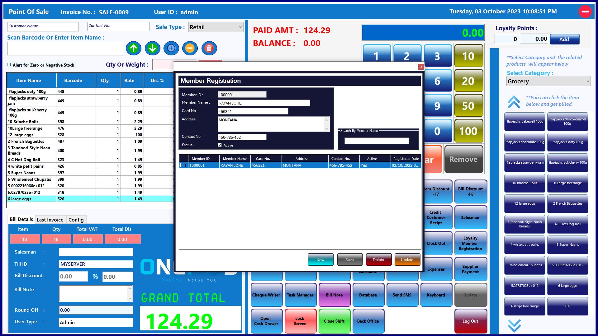Click the green up arrow icon
This screenshot has height=336, width=598.
coord(134,48)
